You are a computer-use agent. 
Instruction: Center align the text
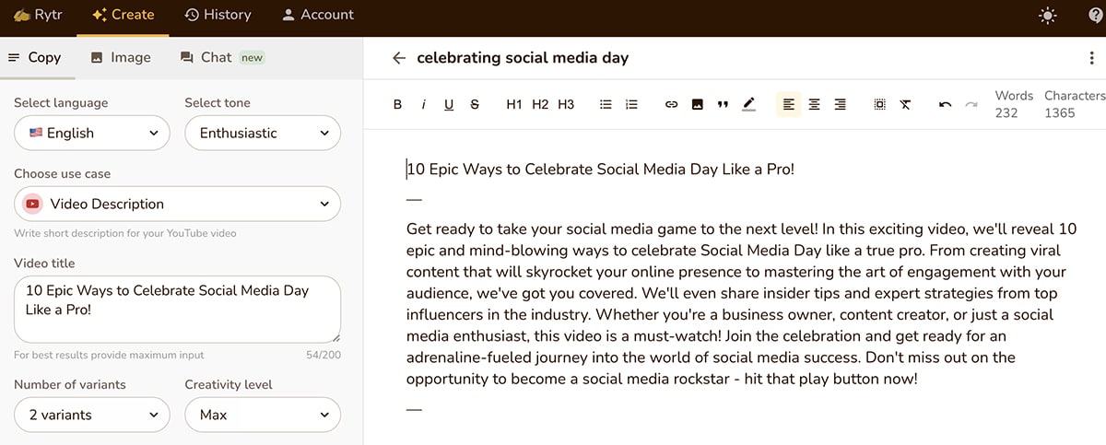point(814,105)
